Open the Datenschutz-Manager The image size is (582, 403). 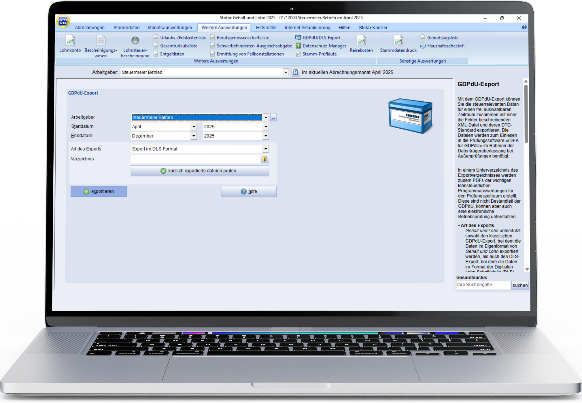tap(321, 46)
